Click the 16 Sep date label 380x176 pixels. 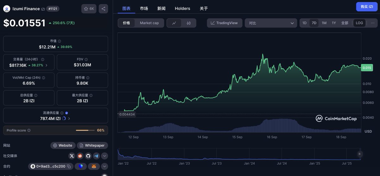(272, 137)
